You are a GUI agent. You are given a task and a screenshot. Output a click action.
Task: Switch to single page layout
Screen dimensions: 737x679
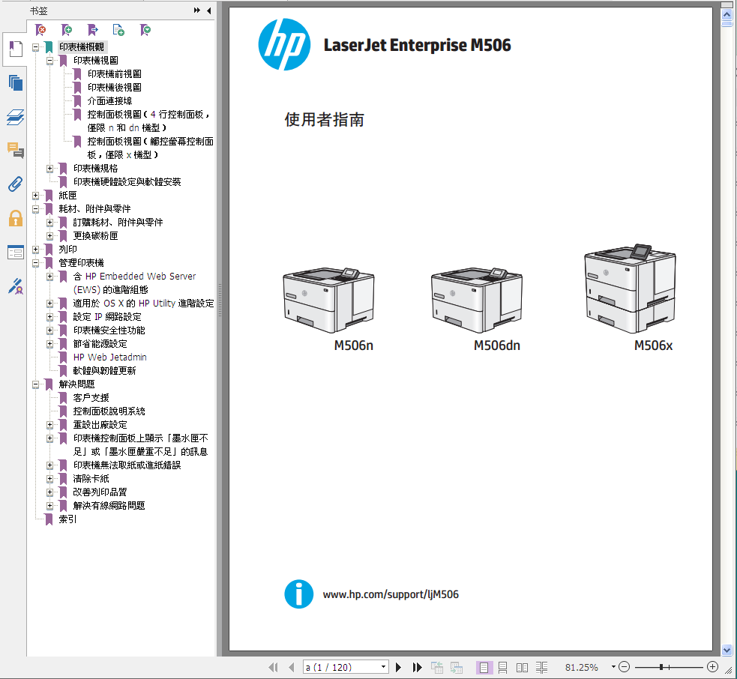point(484,667)
